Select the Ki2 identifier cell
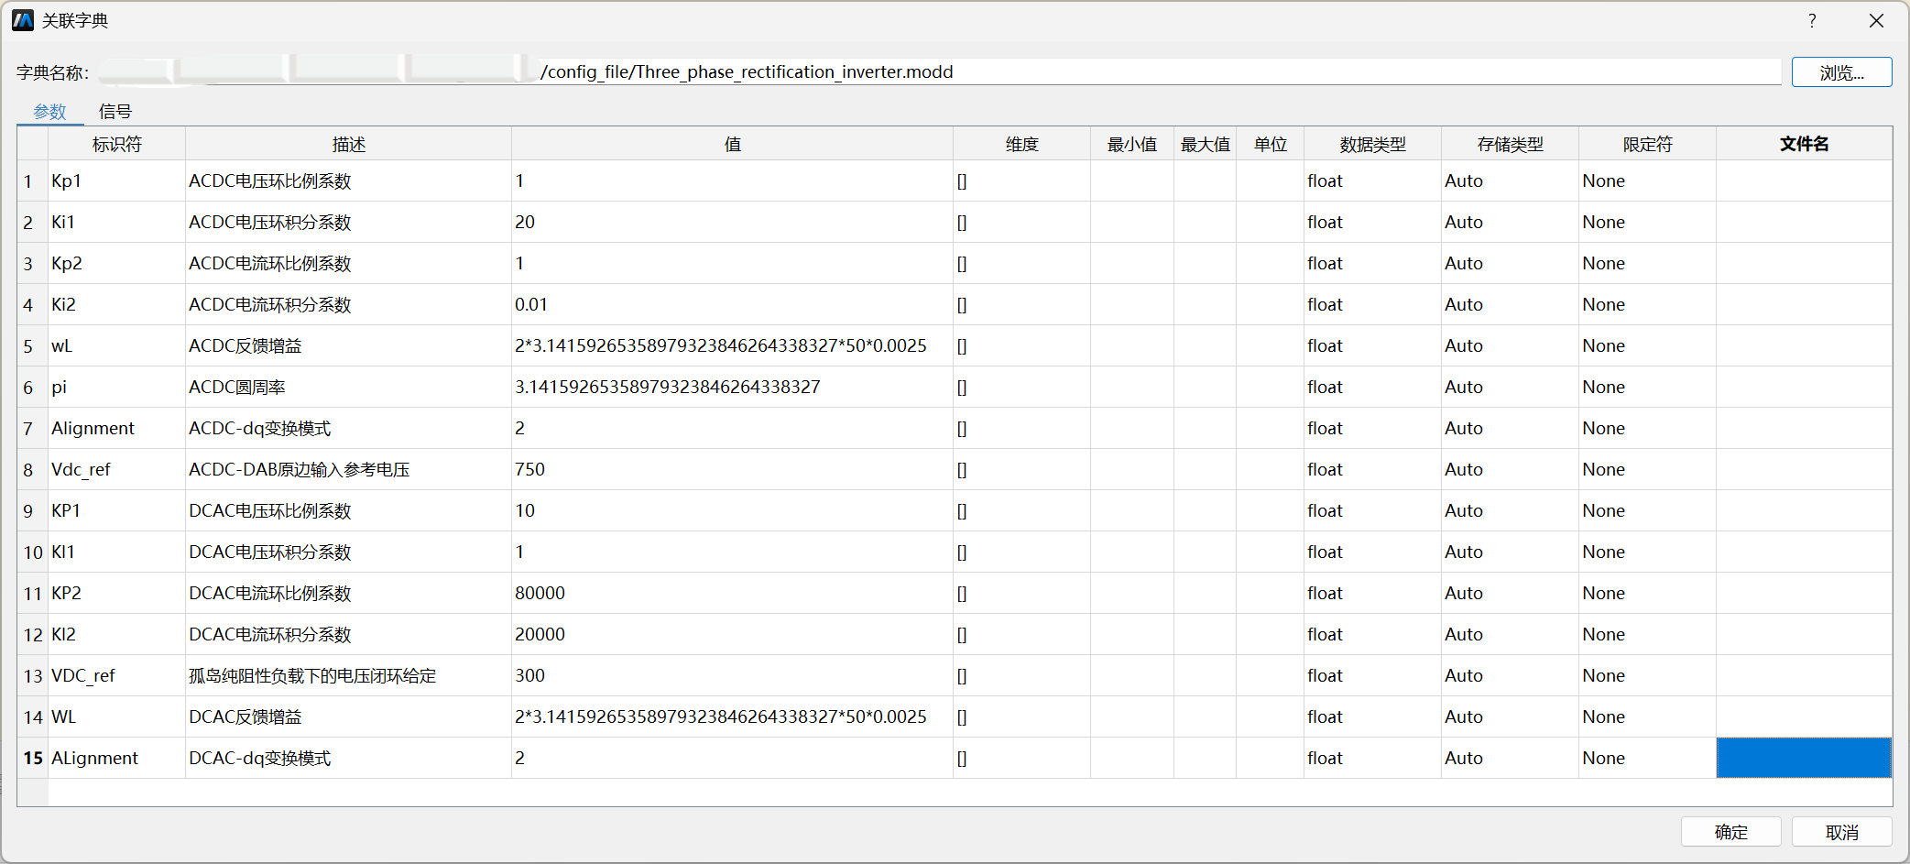Image resolution: width=1910 pixels, height=864 pixels. coord(117,304)
